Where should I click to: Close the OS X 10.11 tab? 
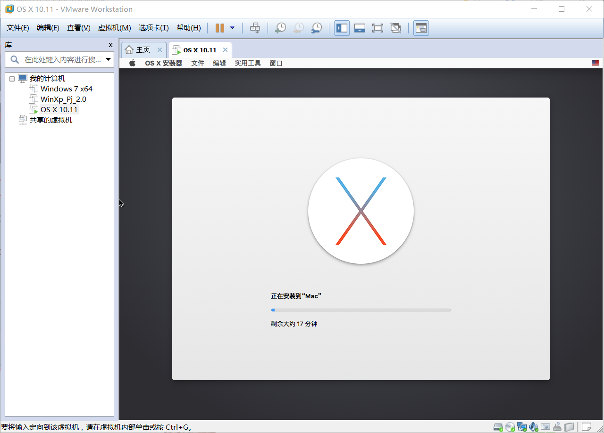pos(225,50)
